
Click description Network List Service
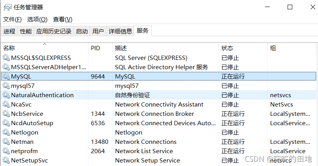pos(144,151)
